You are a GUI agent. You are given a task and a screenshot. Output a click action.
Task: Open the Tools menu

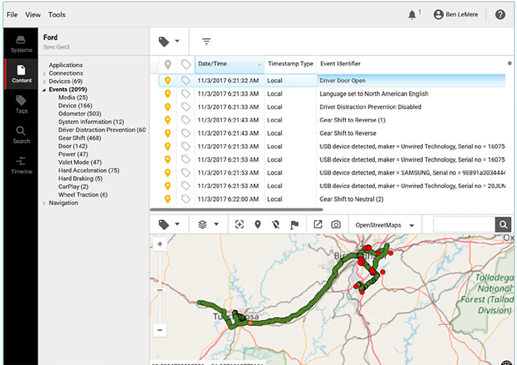click(57, 15)
